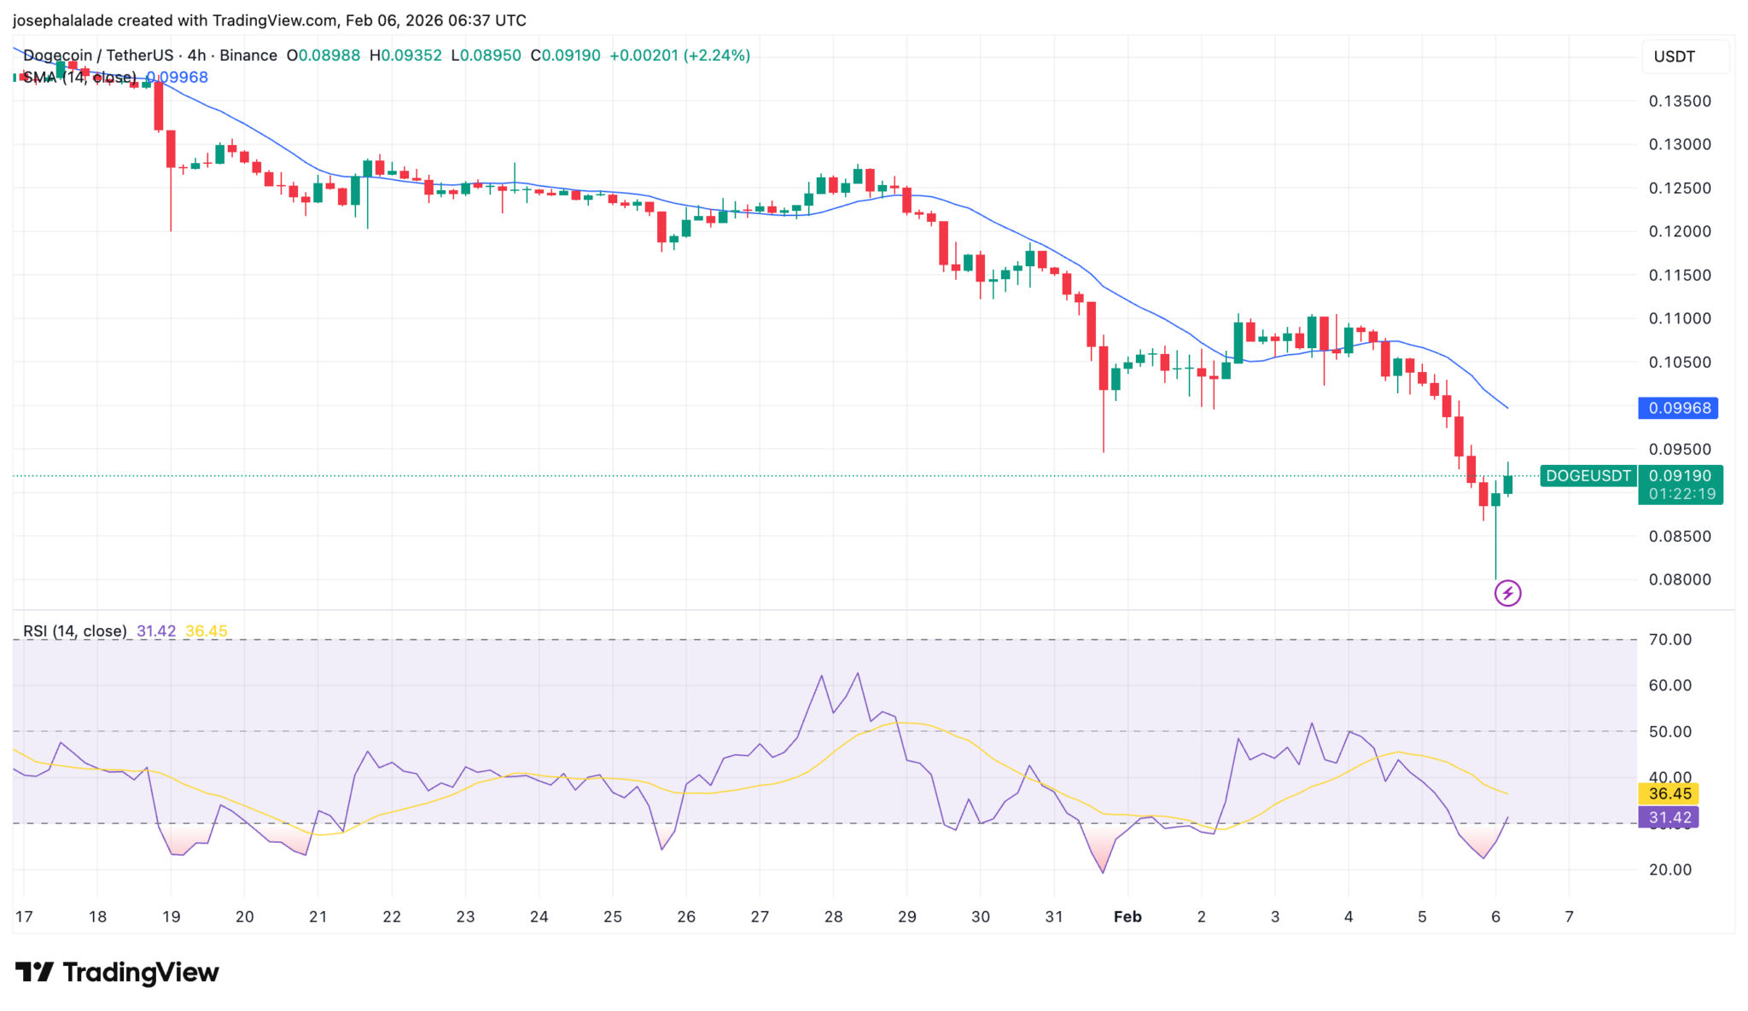
Task: Click the blue SMA 0.09968 axis label
Action: coord(1678,409)
